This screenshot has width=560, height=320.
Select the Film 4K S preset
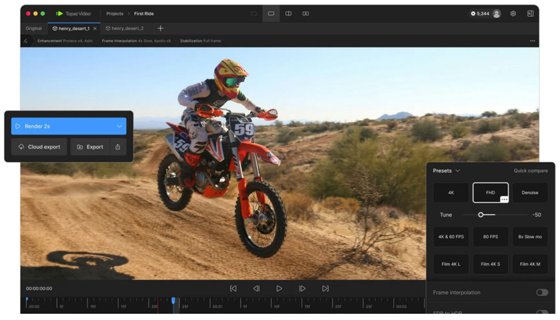pos(490,264)
